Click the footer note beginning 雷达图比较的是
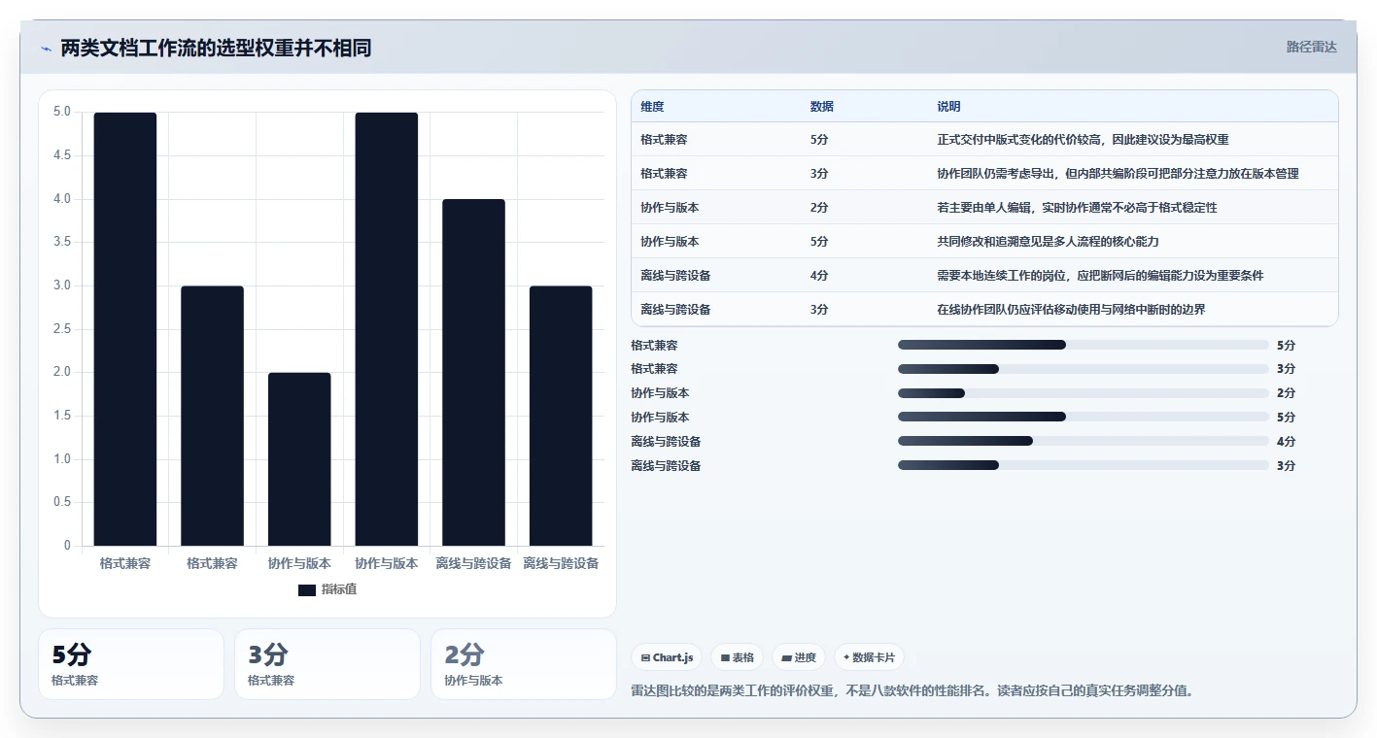 (x=912, y=691)
